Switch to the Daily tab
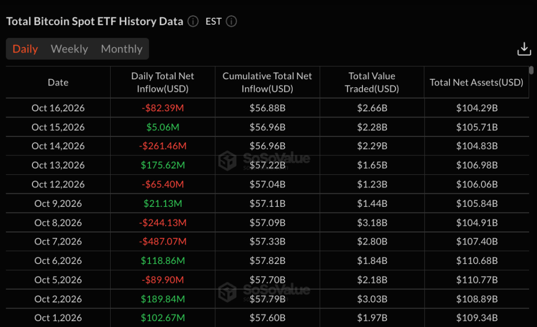The height and width of the screenshot is (327, 537). [x=25, y=49]
